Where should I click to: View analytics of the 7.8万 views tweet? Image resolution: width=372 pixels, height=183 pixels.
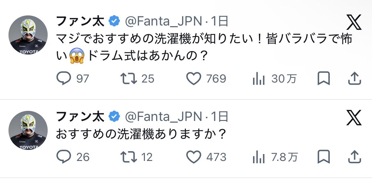point(259,157)
